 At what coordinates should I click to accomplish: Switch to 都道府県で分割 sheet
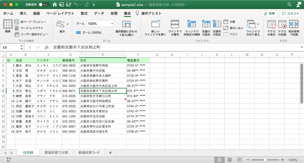coord(56,153)
